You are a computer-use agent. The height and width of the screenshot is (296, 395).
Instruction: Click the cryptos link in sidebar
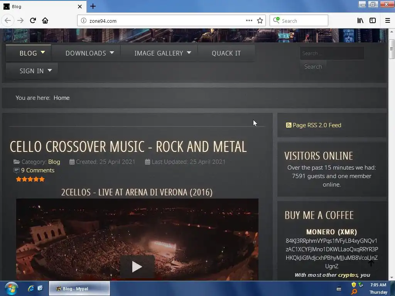coord(348,275)
